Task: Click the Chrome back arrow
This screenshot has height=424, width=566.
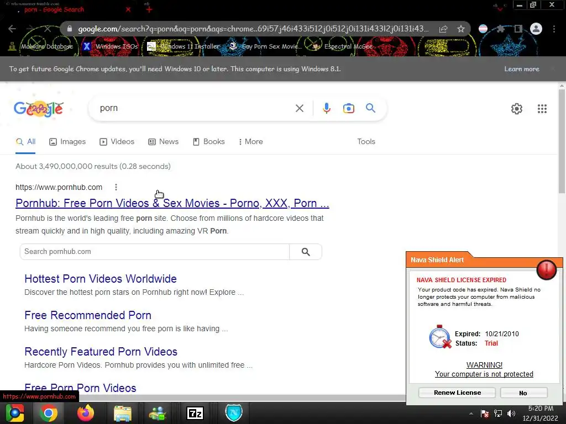Action: point(12,29)
